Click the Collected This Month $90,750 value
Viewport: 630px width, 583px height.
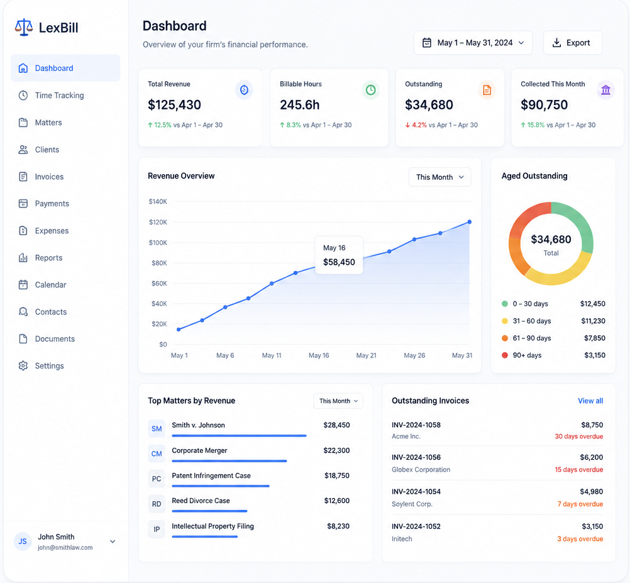[x=544, y=105]
